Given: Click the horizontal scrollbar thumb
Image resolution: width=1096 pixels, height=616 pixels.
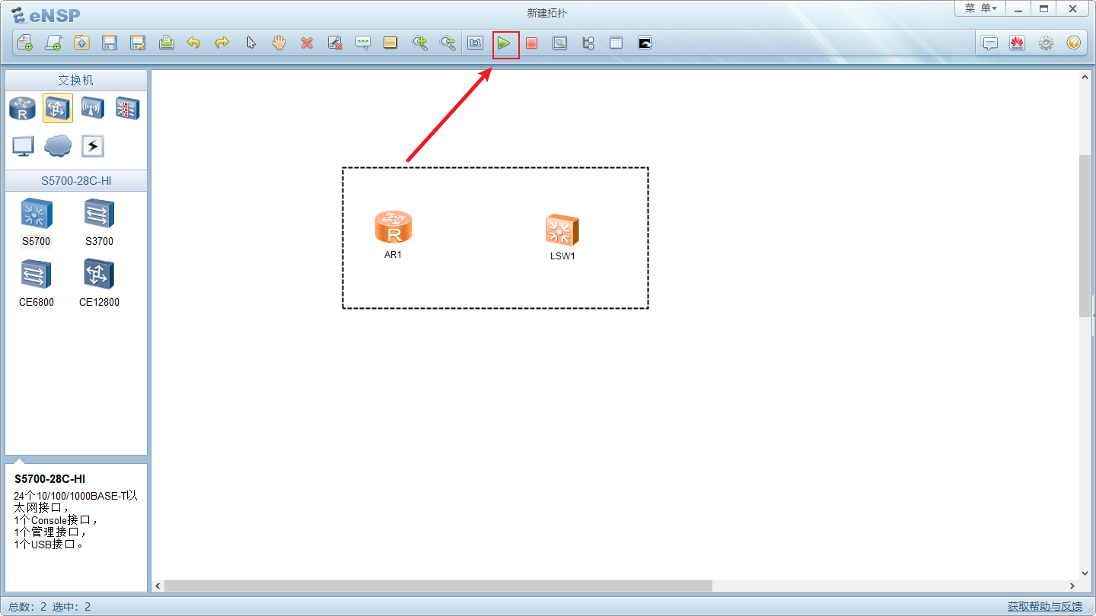Looking at the screenshot, I should 438,586.
